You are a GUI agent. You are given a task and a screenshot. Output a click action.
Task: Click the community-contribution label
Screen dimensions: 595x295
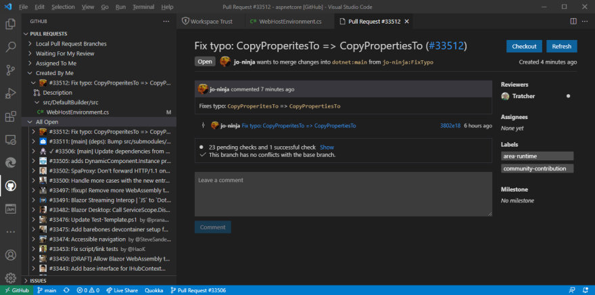pos(538,168)
